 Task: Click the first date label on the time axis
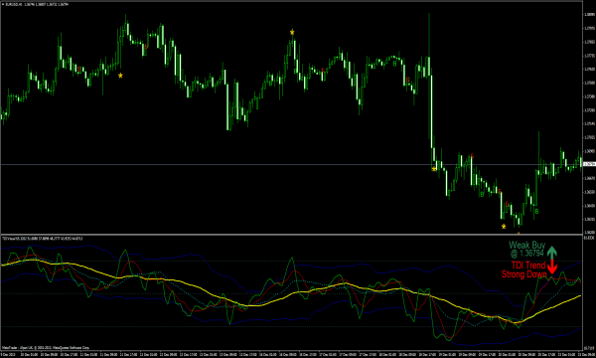[8, 355]
